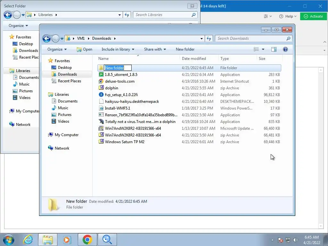Viewport: 328px width, 246px height.
Task: Expand the chevron after Downloads in address bar
Action: (x=115, y=38)
